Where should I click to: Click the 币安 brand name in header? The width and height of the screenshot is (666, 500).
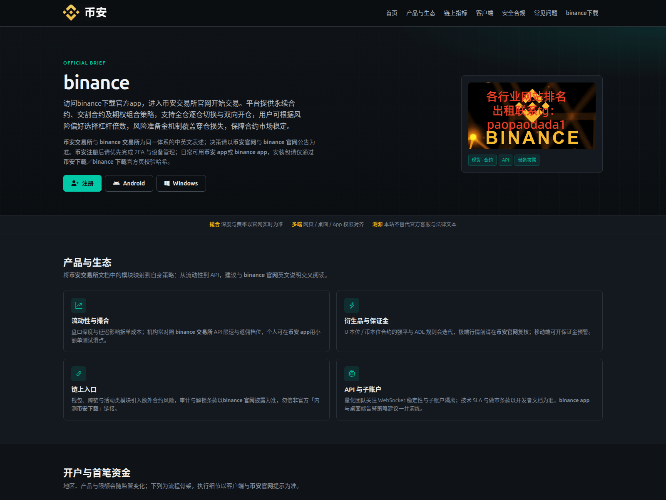click(96, 13)
